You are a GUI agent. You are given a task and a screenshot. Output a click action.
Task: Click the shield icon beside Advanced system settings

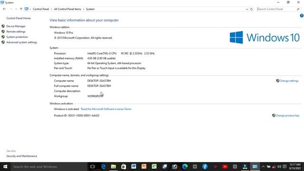[x=3, y=42]
